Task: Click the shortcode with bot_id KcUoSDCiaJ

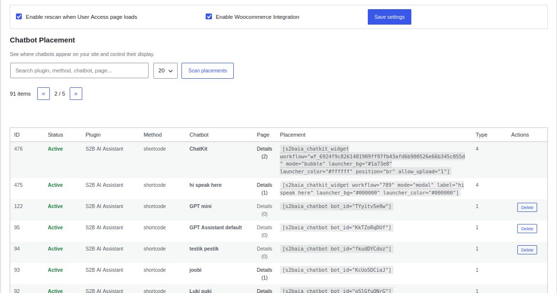Action: [x=336, y=270]
